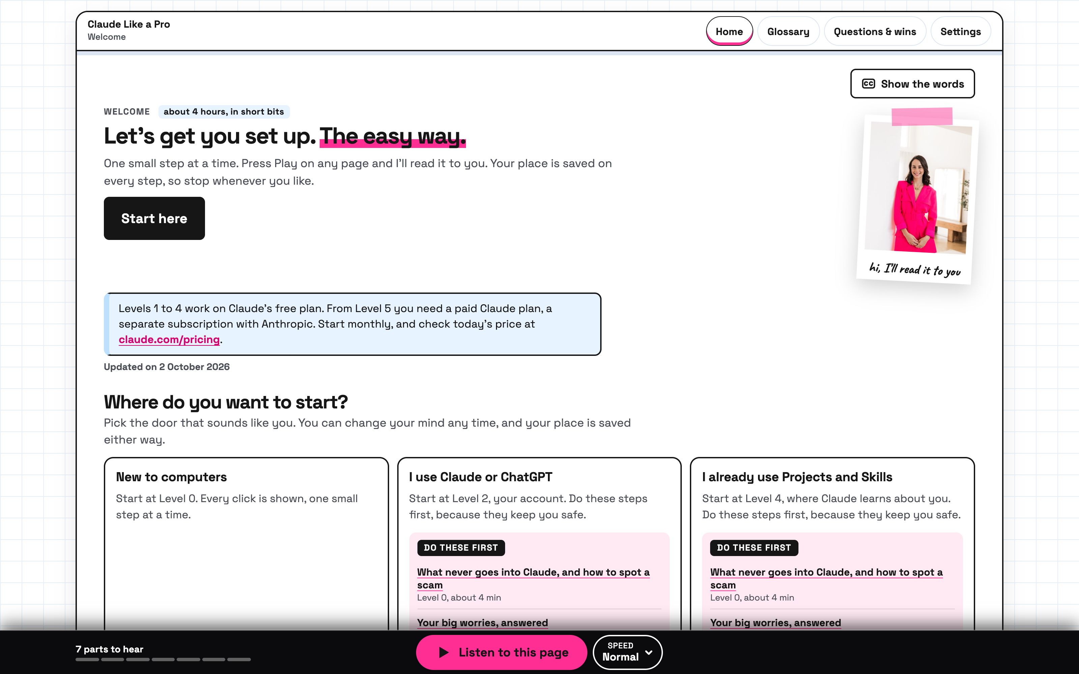Click the Level 0, about 4 min text in Claude or ChatGPT card
This screenshot has height=674, width=1079.
(x=459, y=598)
